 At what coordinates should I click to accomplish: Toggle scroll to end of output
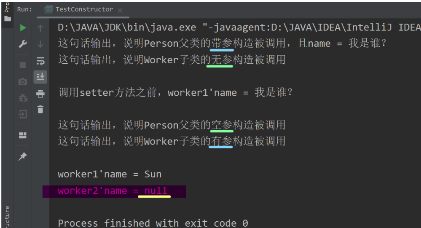[x=40, y=77]
